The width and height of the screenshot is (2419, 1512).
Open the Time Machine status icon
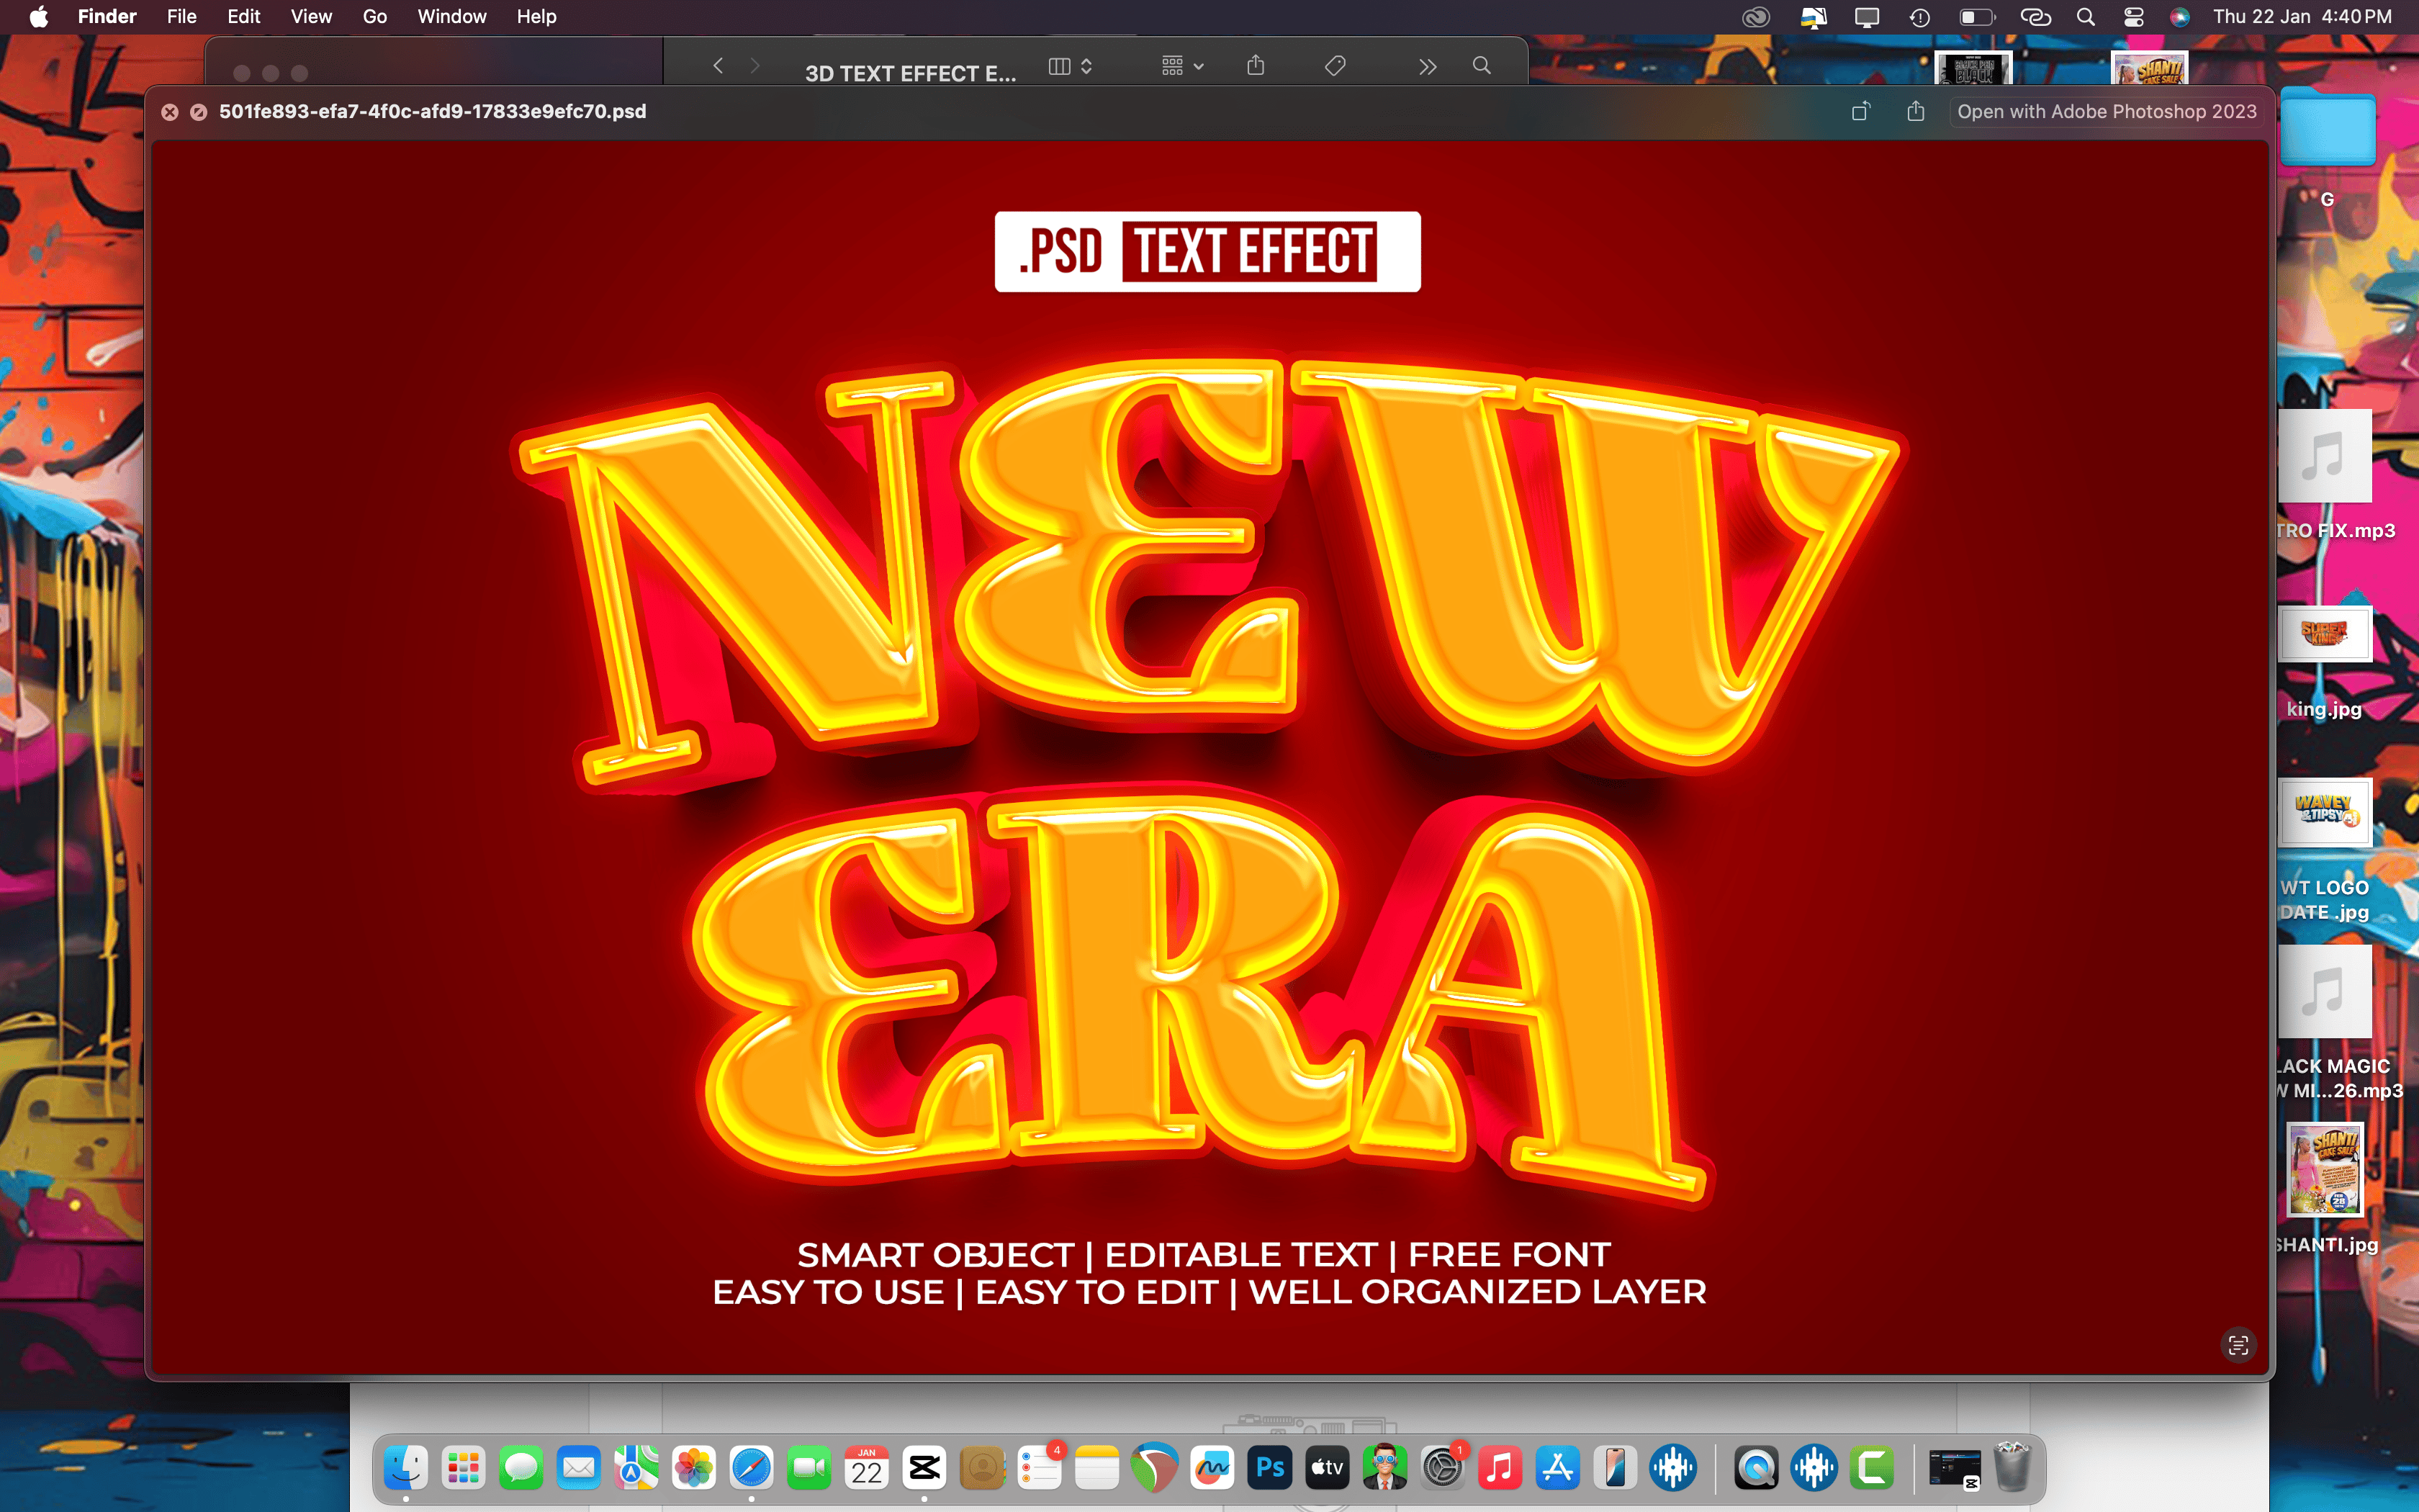point(1919,17)
